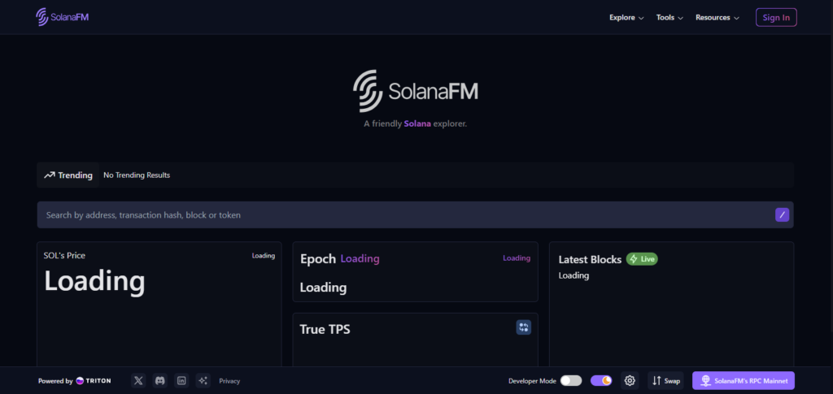Click SolanaFM's RPC Mainnet button
This screenshot has height=394, width=833.
(x=744, y=380)
